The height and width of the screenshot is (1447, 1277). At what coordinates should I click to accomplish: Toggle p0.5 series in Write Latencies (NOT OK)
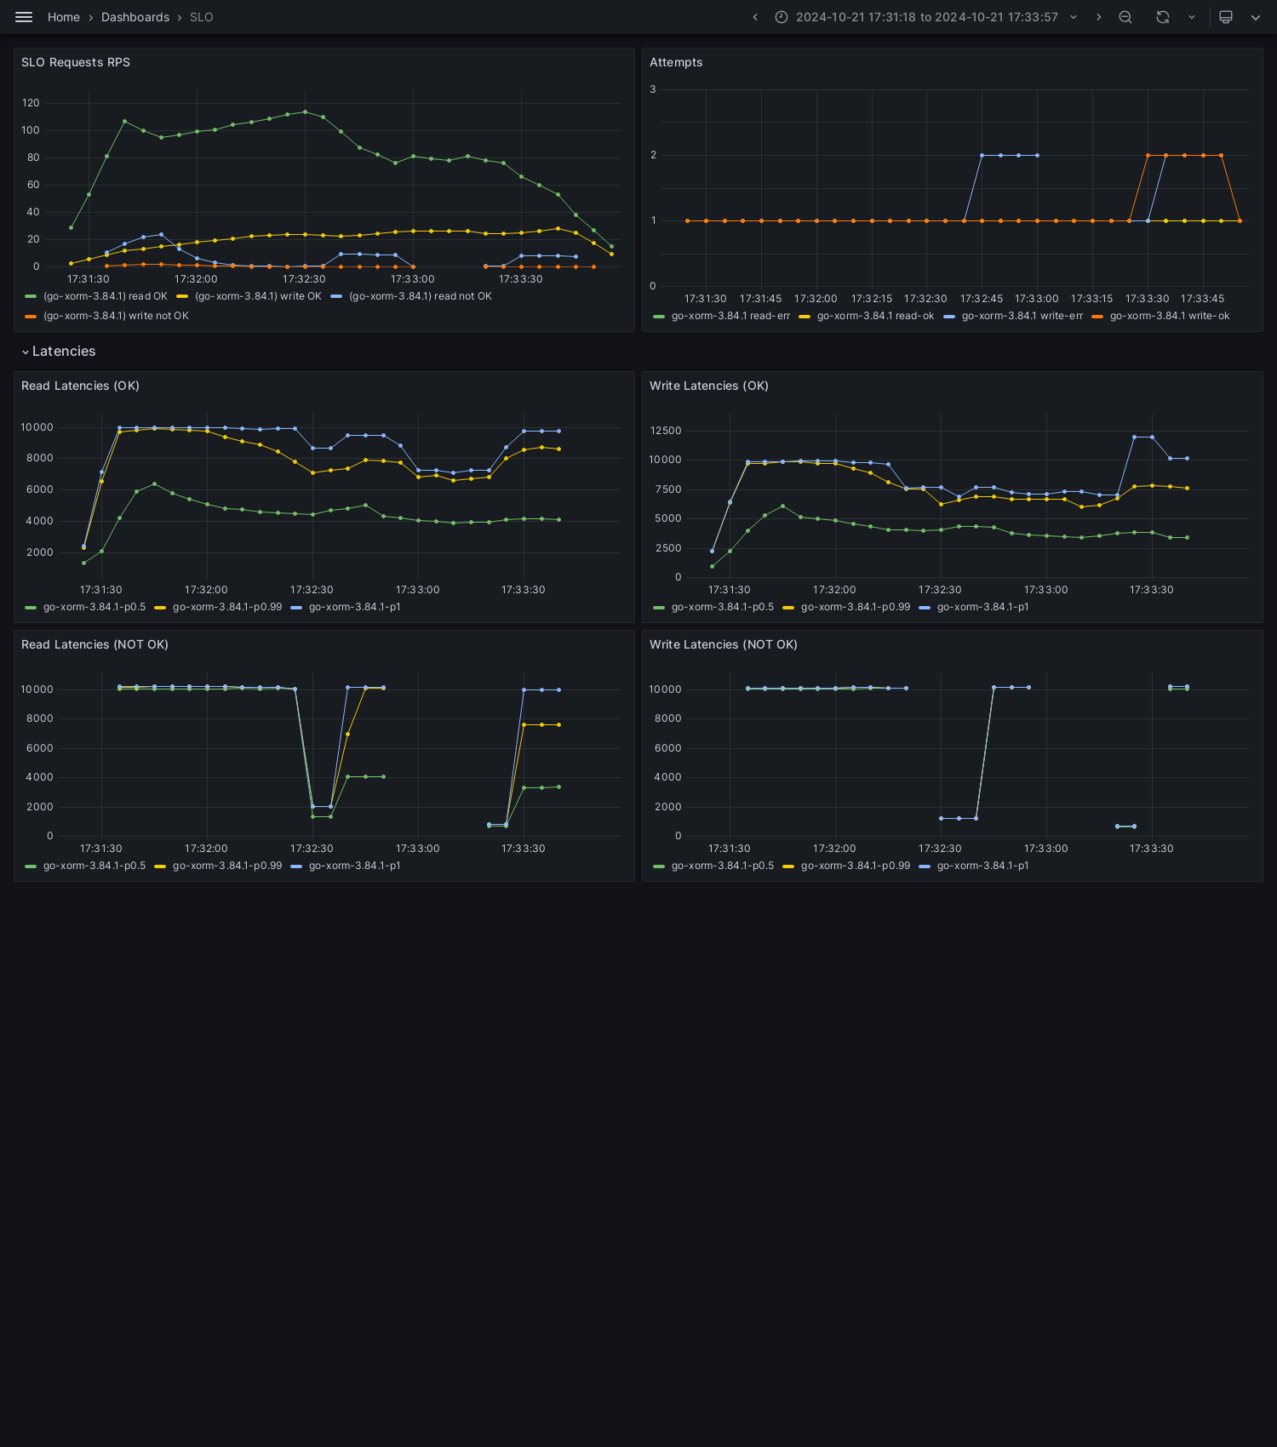pyautogui.click(x=723, y=866)
